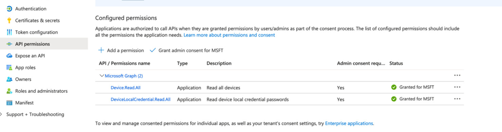Open DeviceLocalCredential.Read.All permission link
502x132 pixels.
pos(141,100)
